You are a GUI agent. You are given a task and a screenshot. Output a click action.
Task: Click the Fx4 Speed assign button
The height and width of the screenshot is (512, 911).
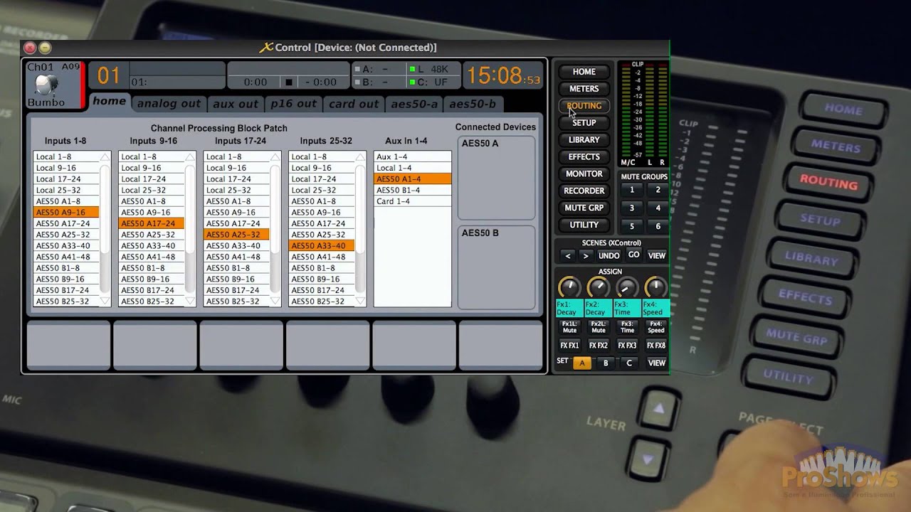[x=655, y=327]
